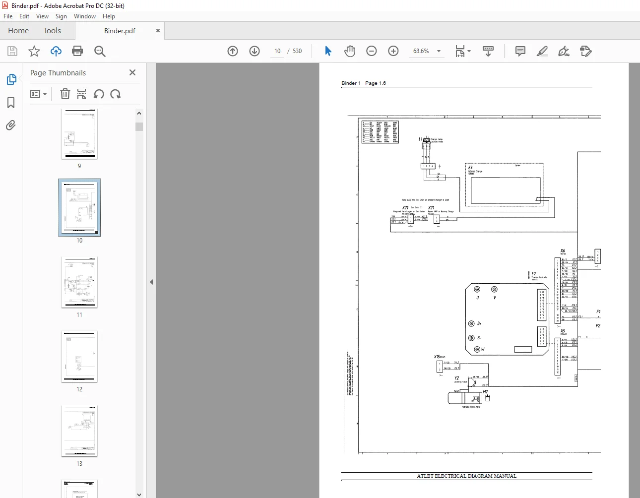The height and width of the screenshot is (498, 640).
Task: Select page 11 thumbnail
Action: coord(79,282)
